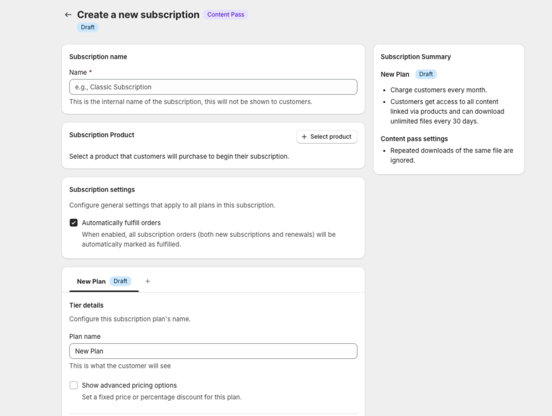The image size is (552, 416).
Task: Add a new plan tab with plus icon
Action: (148, 281)
